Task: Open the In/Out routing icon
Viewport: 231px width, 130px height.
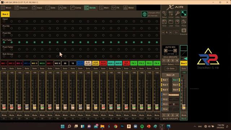Action: (x=171, y=14)
